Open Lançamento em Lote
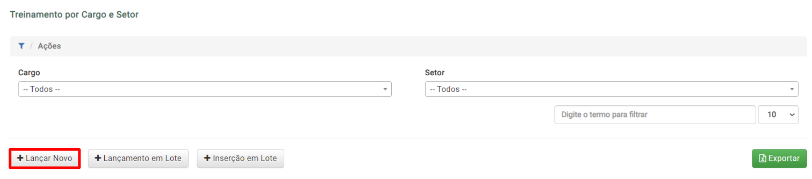Screen dimensions: 812x179 [x=138, y=158]
